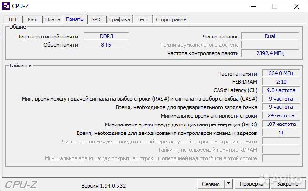Click the Частота памяти label
This screenshot has height=191, width=308.
click(237, 74)
